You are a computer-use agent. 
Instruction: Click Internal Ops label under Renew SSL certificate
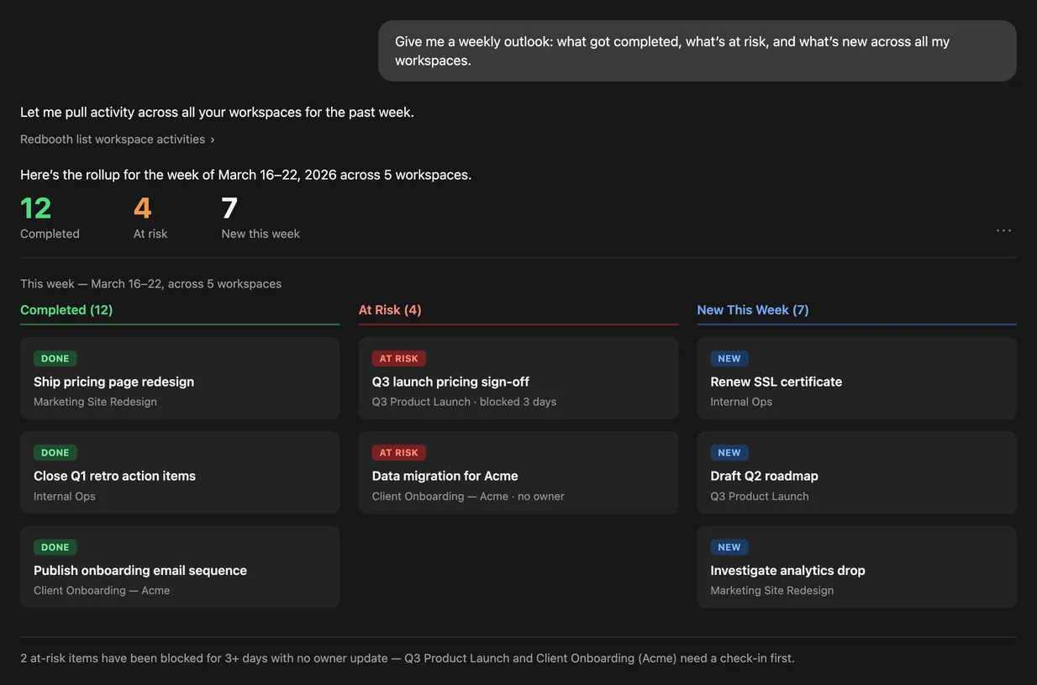pyautogui.click(x=741, y=402)
